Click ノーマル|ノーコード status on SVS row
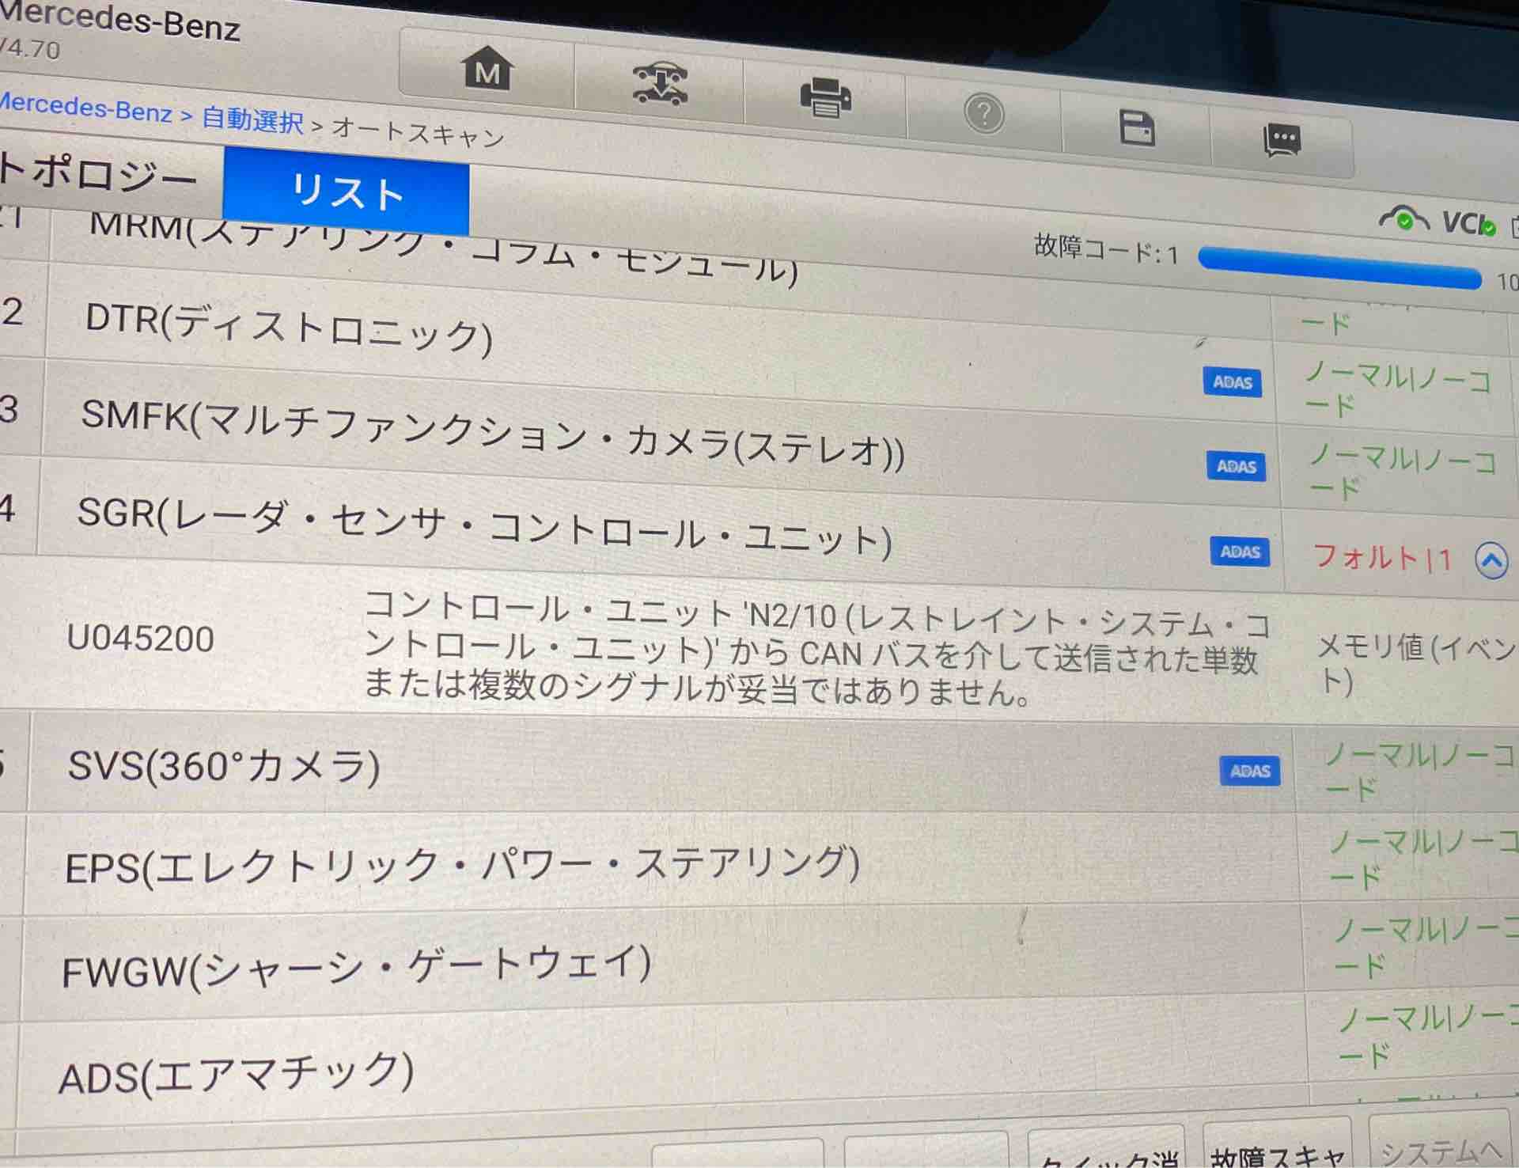Viewport: 1519px width, 1168px height. [x=1419, y=772]
